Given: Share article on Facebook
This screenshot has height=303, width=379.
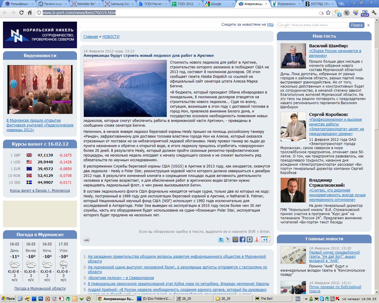Looking at the screenshot, I should pyautogui.click(x=243, y=239).
